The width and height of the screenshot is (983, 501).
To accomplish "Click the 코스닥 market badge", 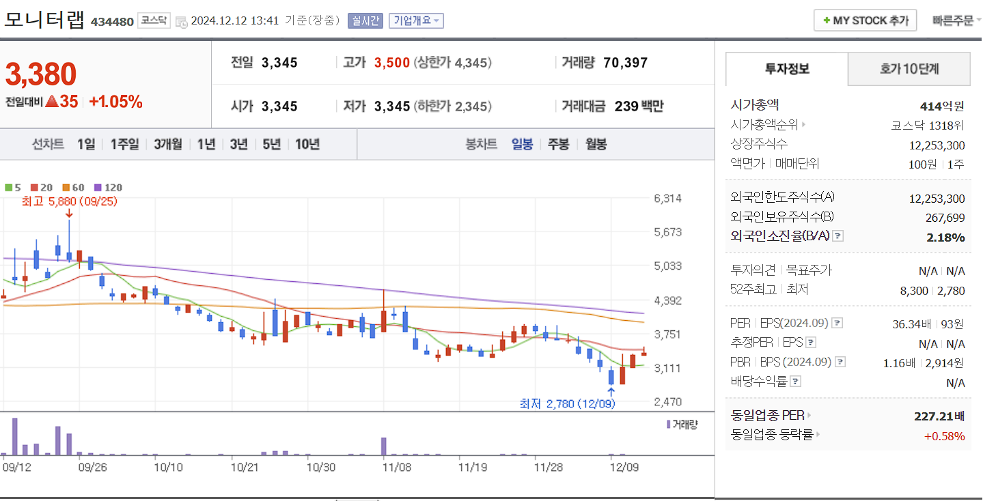I will tap(154, 20).
